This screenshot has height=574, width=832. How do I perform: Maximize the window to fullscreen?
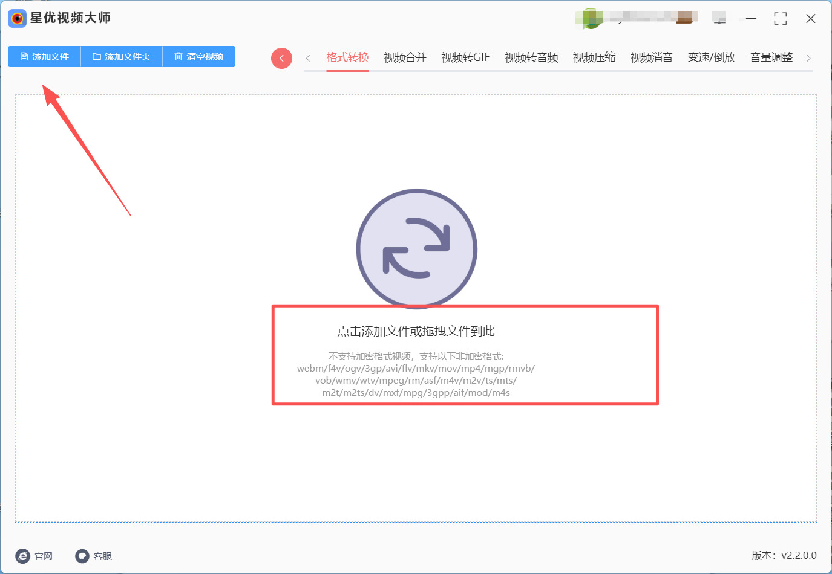[x=781, y=19]
